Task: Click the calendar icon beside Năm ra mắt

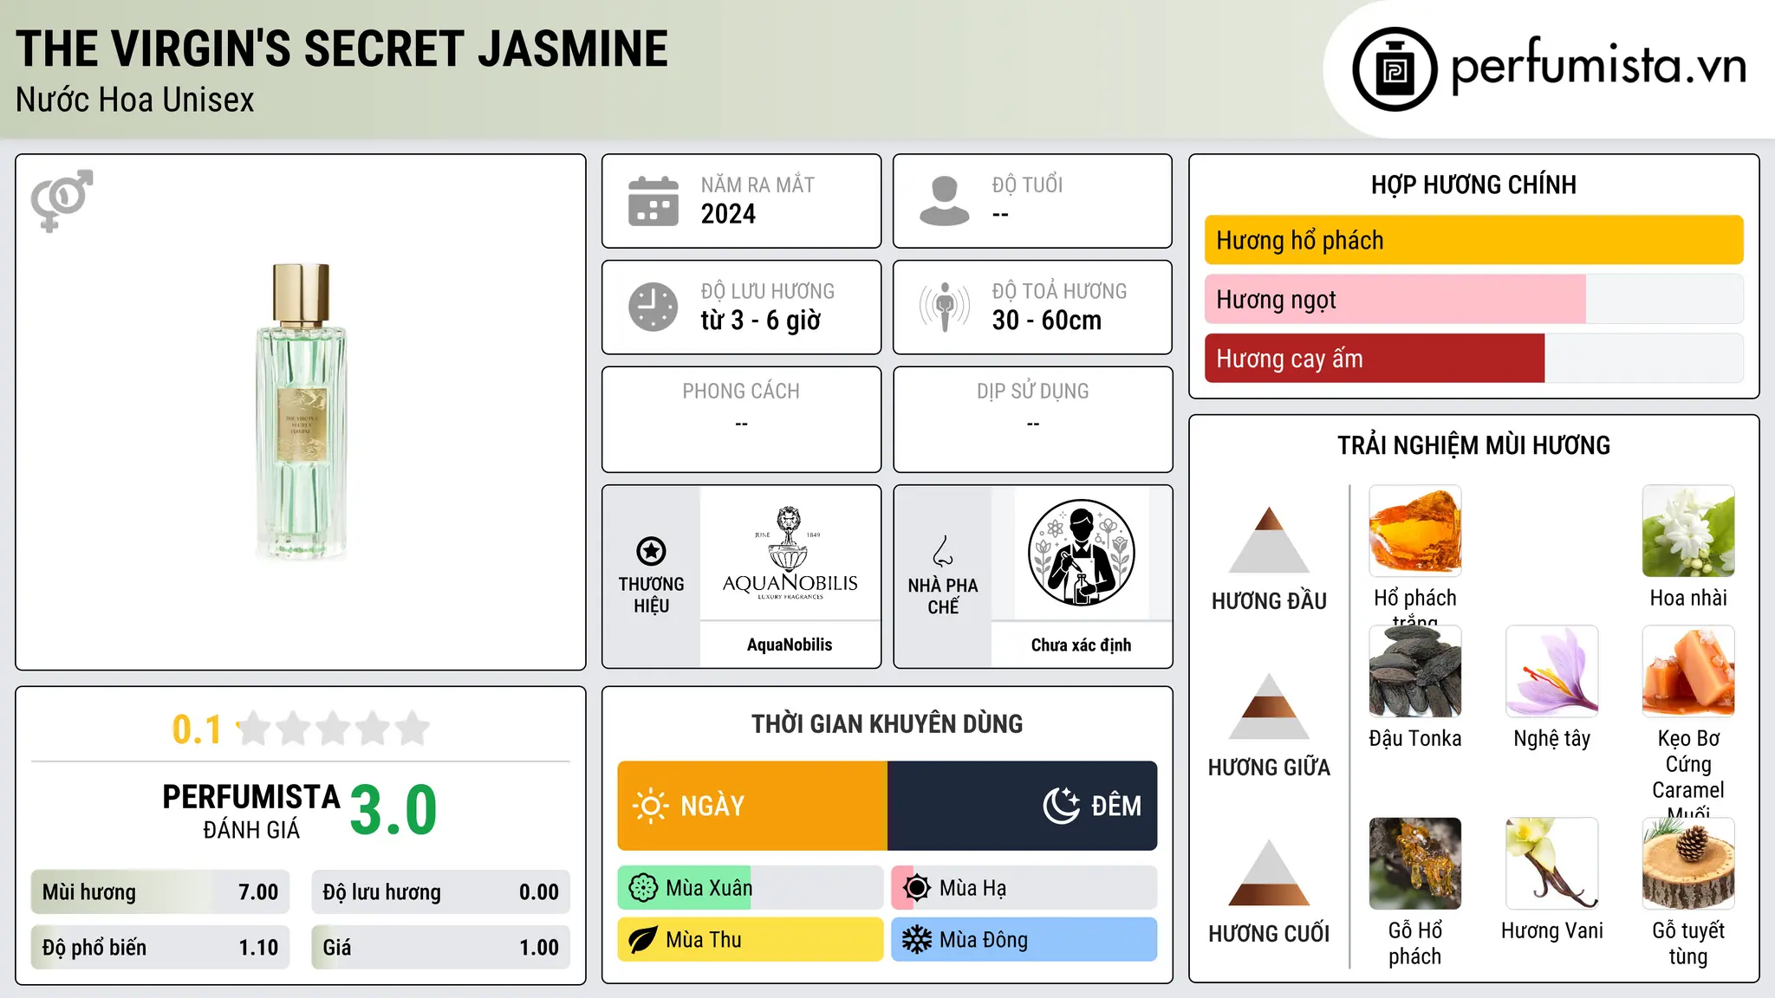Action: pyautogui.click(x=653, y=201)
